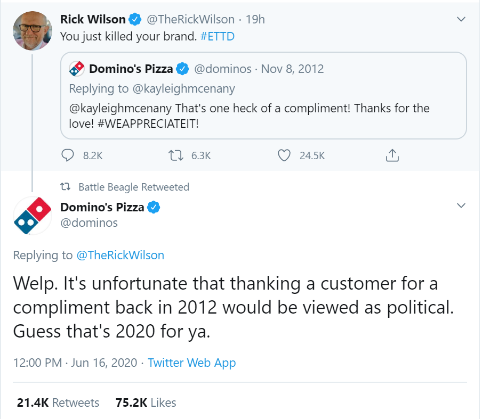Click the verified badge next to Rick Wilson
The image size is (482, 419).
coord(135,20)
